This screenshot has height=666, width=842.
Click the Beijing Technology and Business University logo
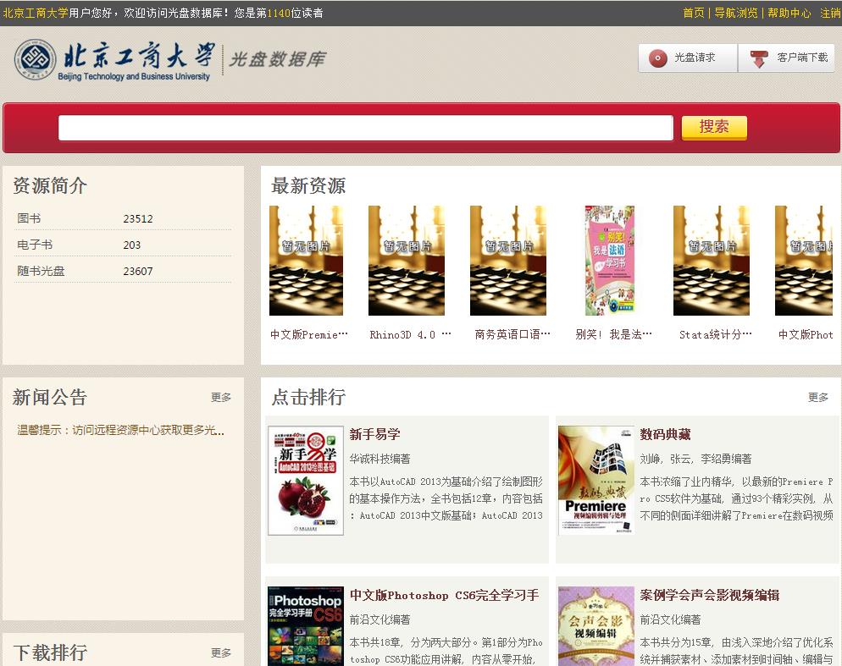pos(114,59)
